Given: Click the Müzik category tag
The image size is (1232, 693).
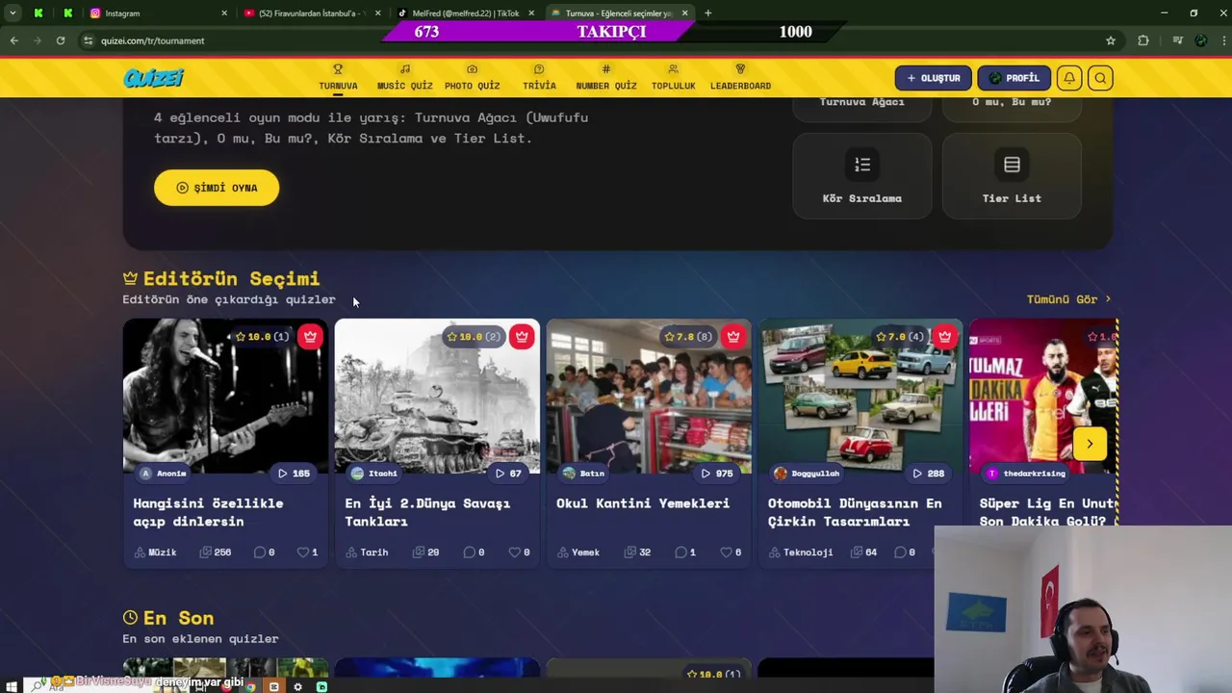Looking at the screenshot, I should click(155, 552).
